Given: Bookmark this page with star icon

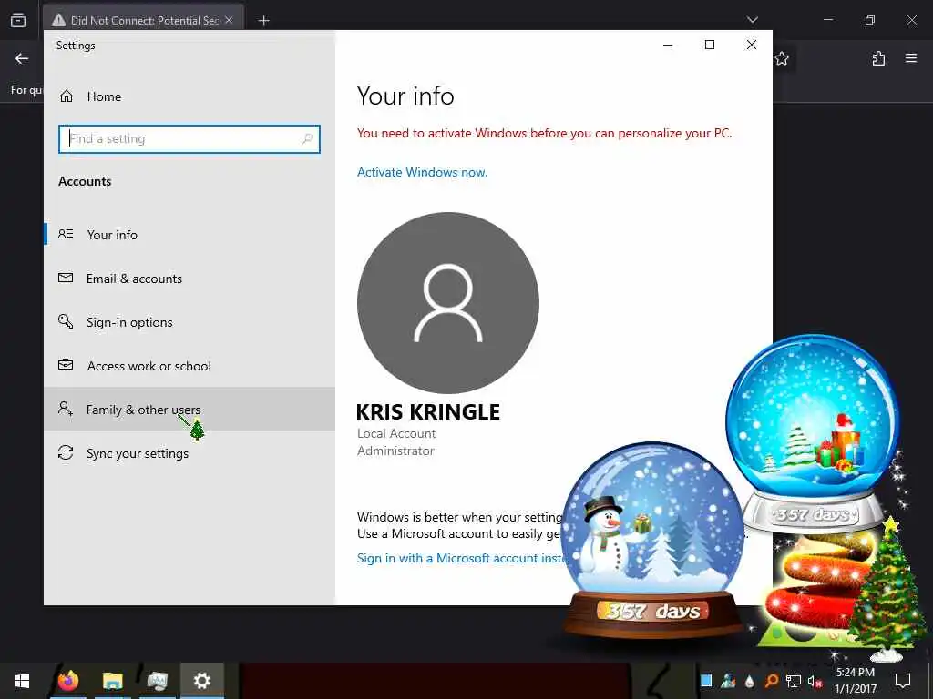Looking at the screenshot, I should (782, 58).
